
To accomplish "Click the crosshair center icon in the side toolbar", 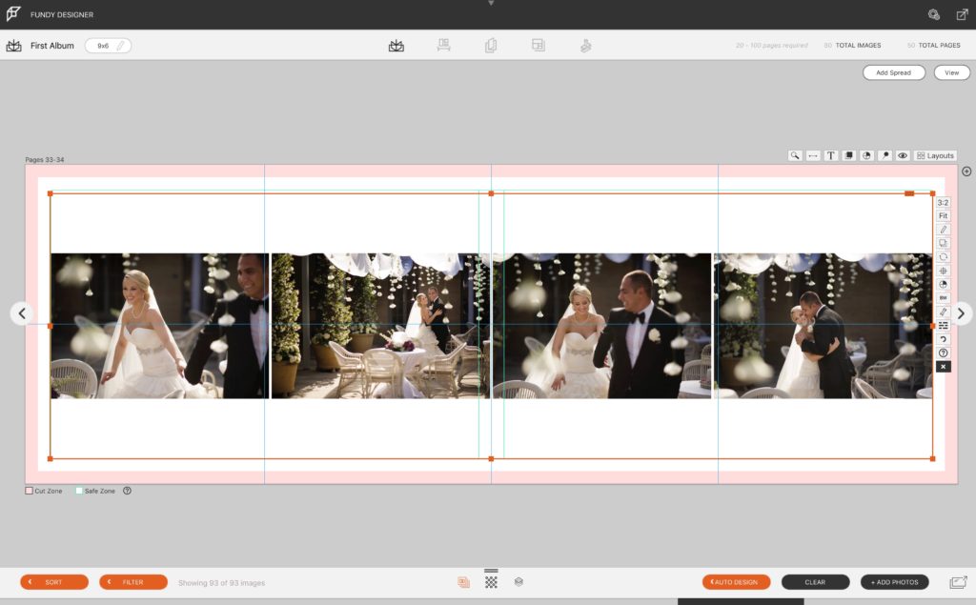I will (943, 271).
